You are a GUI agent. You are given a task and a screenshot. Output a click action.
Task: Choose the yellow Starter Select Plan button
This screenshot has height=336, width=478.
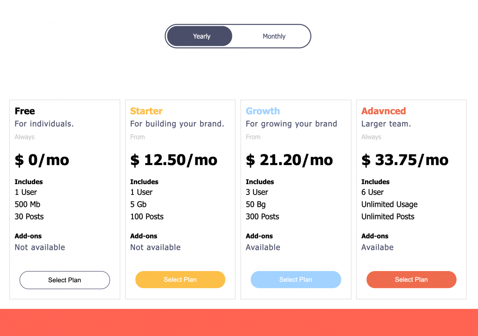[180, 280]
